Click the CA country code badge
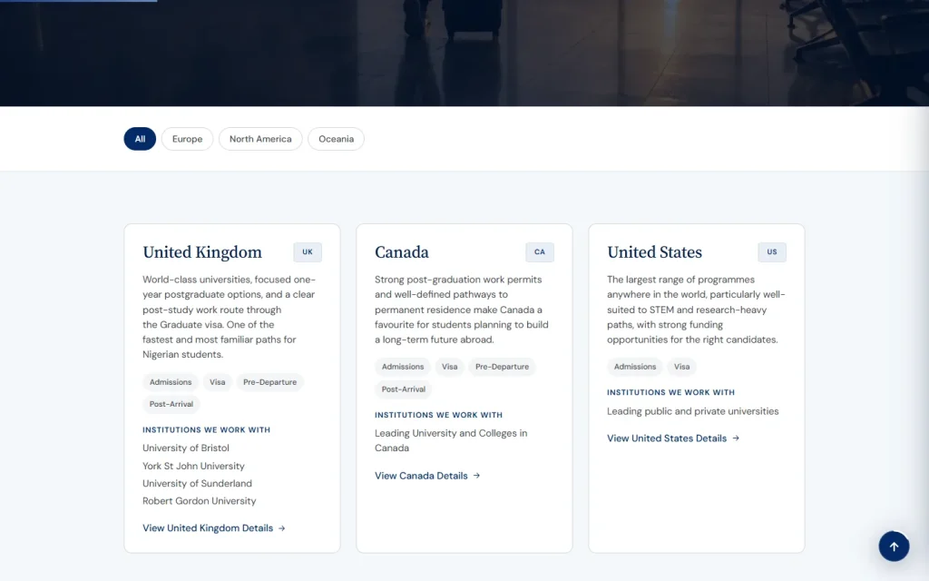929x581 pixels. [540, 252]
